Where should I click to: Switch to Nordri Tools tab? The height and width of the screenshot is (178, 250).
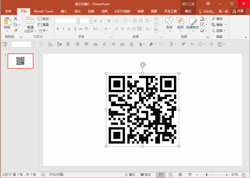click(44, 11)
